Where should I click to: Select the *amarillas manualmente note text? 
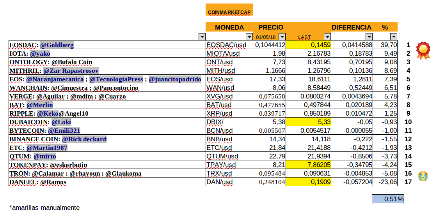(x=44, y=207)
